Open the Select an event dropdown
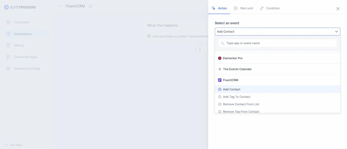The image size is (347, 149). coord(278,31)
